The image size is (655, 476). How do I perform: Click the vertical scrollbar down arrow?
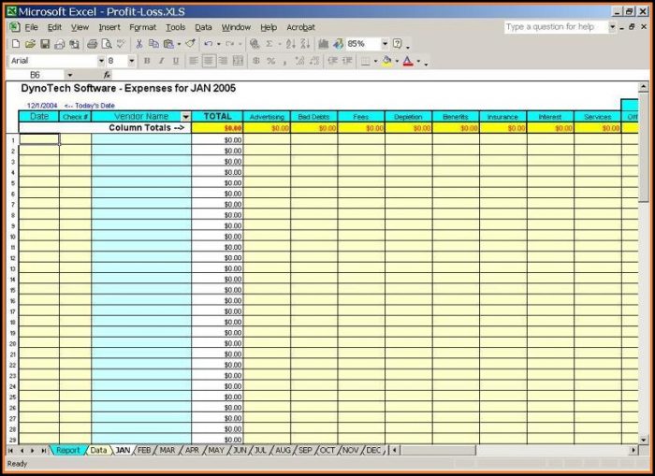click(x=643, y=440)
